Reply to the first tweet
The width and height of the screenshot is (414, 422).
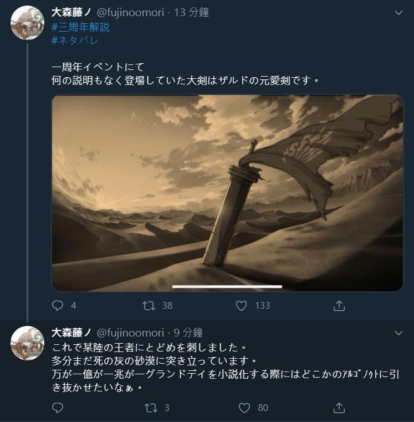click(58, 305)
